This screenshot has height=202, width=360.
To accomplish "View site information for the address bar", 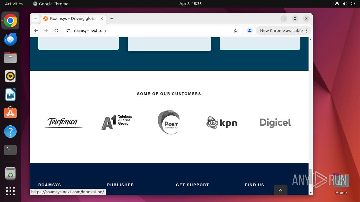I will 68,31.
